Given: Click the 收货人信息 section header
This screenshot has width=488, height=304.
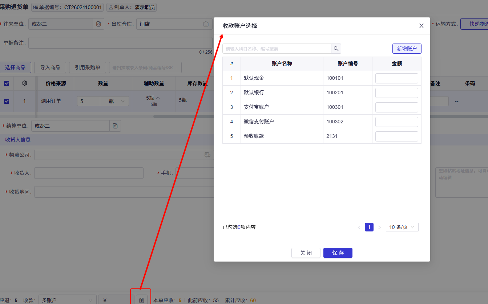Looking at the screenshot, I should [x=18, y=140].
